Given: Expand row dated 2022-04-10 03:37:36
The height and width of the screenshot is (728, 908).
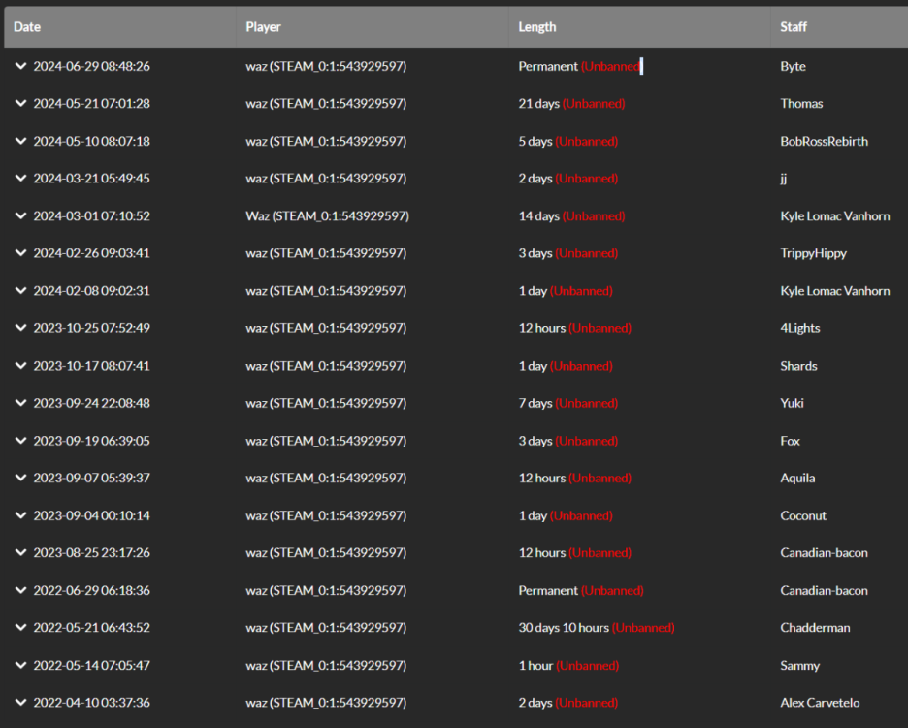Looking at the screenshot, I should point(21,703).
